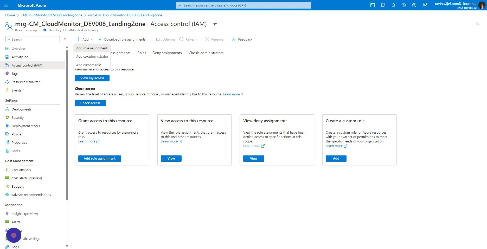Click the Check access button
The width and height of the screenshot is (487, 249).
point(90,103)
